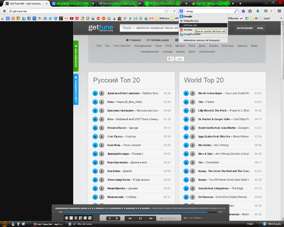
Task: Click the регистрация button
Action: pos(245,28)
